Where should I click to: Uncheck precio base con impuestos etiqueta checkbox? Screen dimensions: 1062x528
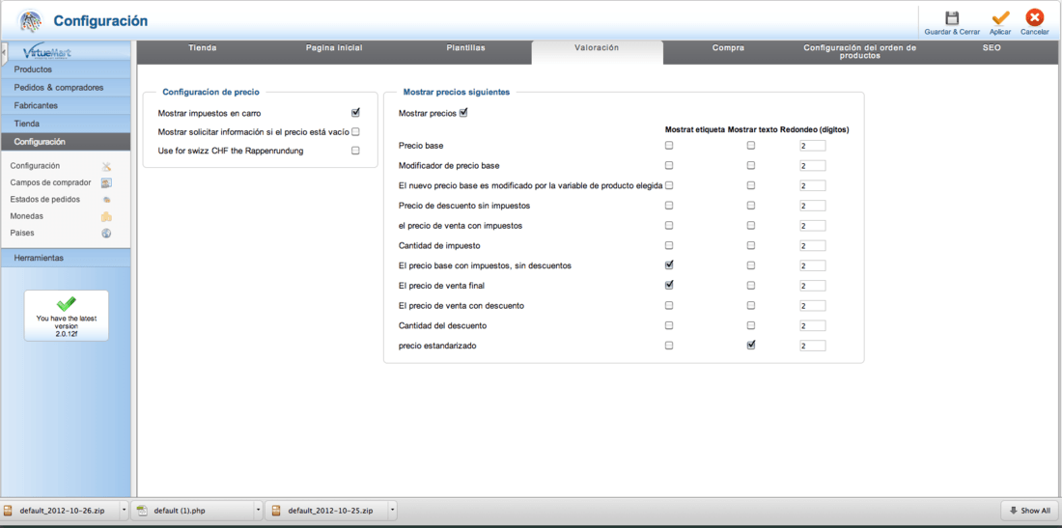point(669,264)
